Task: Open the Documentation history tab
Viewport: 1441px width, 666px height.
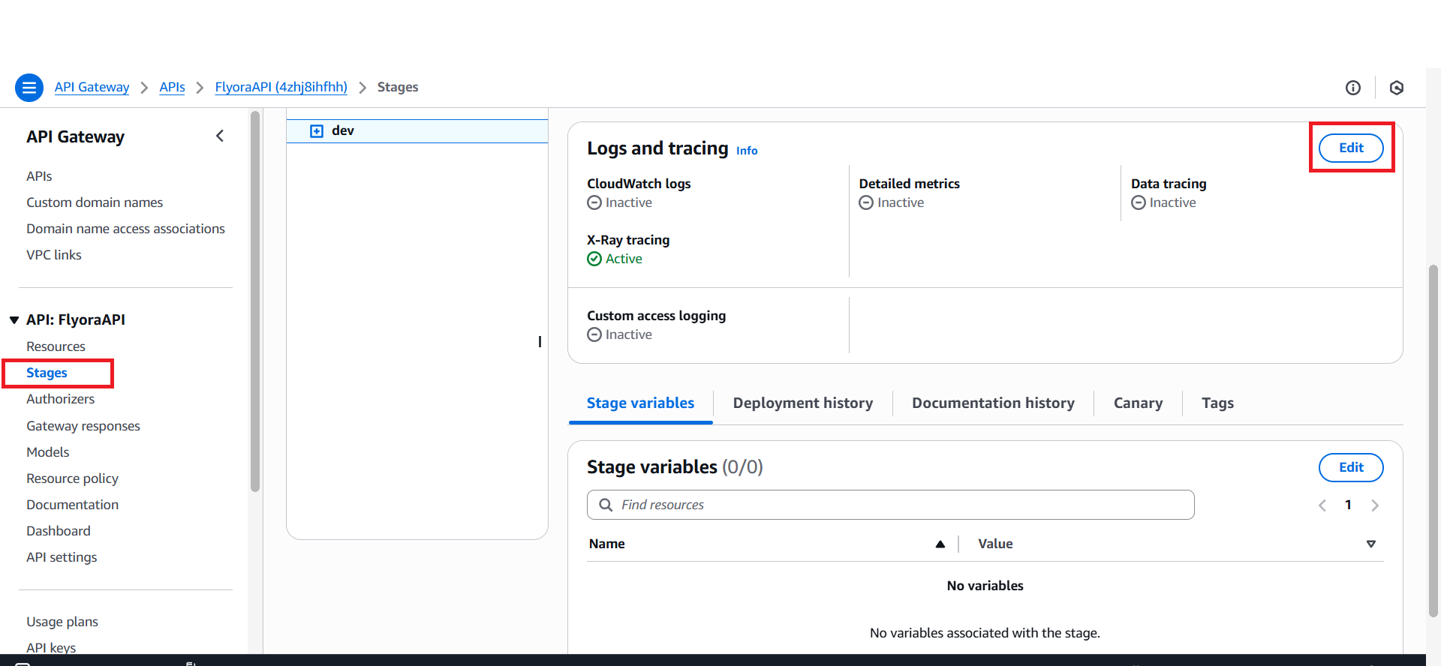Action: [x=992, y=403]
